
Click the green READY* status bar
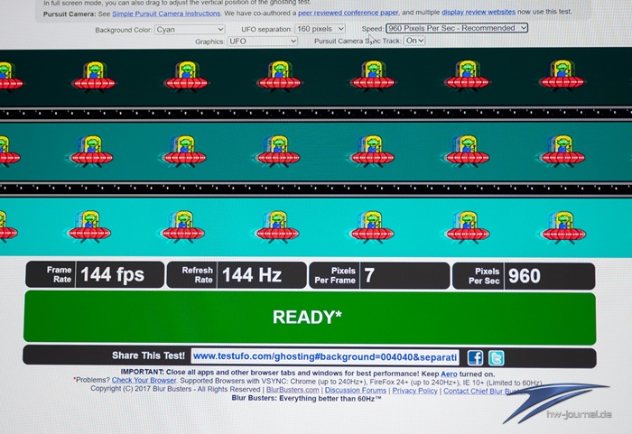[310, 318]
